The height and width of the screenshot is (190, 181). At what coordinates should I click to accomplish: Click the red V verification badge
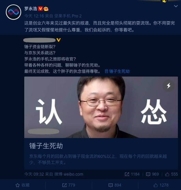[x=40, y=9]
